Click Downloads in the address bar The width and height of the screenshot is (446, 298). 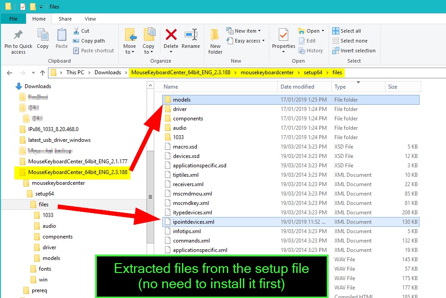[x=108, y=72]
